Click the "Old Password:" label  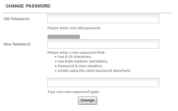tap(17, 19)
